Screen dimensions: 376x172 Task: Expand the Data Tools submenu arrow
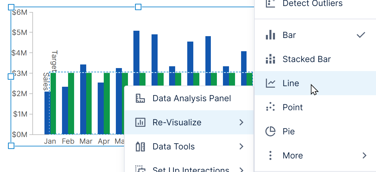241,146
